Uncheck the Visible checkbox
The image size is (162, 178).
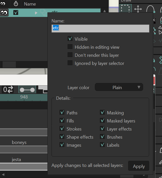pos(70,38)
